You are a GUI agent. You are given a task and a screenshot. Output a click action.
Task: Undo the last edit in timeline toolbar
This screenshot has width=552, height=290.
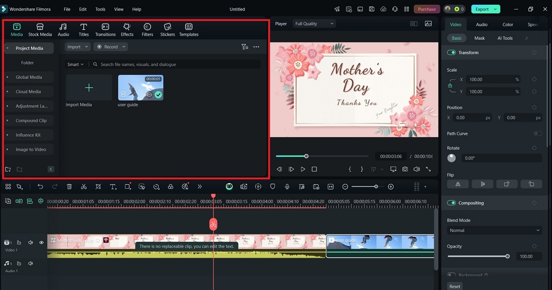[40, 186]
